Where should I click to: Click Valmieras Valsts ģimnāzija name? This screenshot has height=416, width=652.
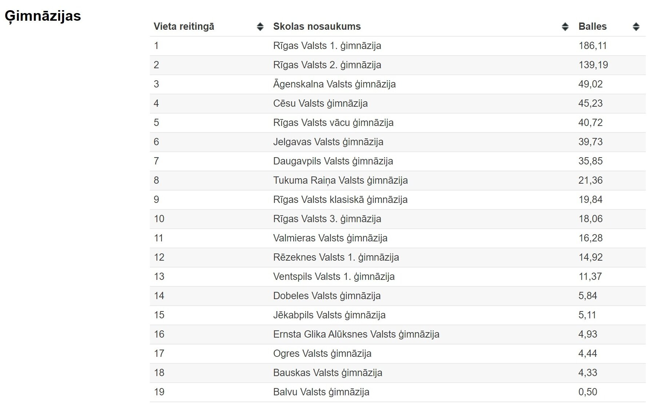pyautogui.click(x=330, y=238)
